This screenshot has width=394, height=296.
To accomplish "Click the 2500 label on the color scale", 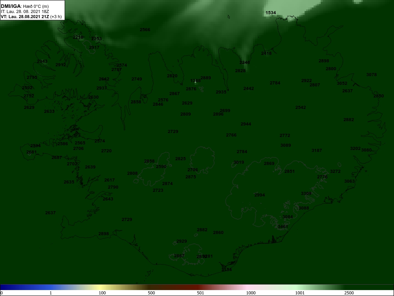I will pos(349,293).
